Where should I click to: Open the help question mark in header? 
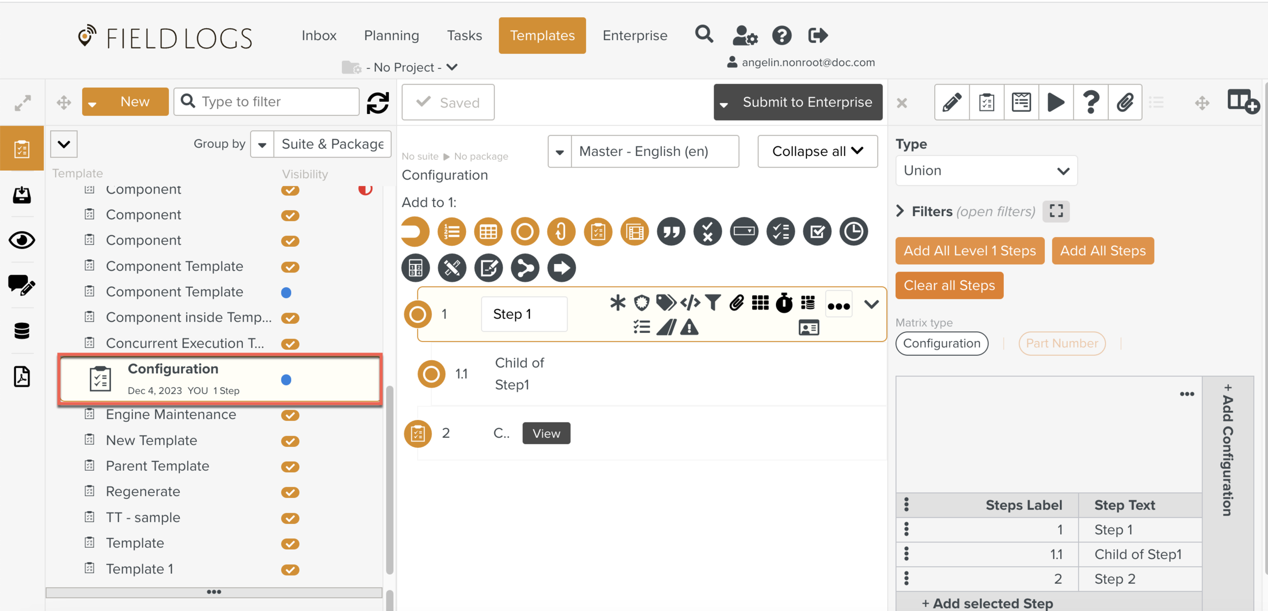point(782,35)
